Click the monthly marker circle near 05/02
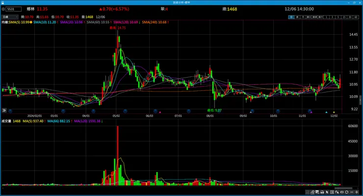363x196 pixels. 125,111
